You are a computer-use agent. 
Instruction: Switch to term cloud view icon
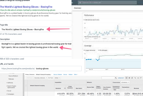tap(138, 78)
